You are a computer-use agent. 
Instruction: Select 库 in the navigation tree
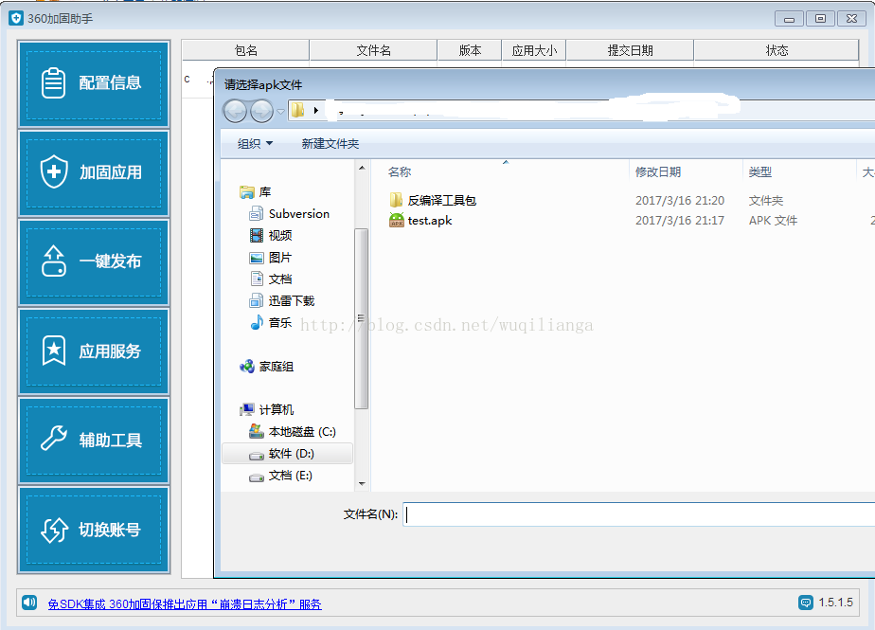pos(264,192)
